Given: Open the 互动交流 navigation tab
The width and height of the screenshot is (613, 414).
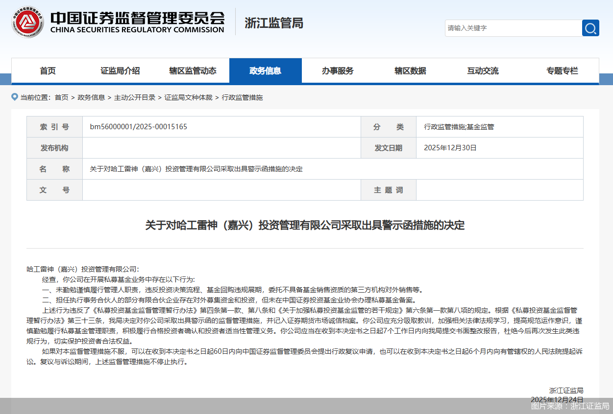Looking at the screenshot, I should coord(483,70).
